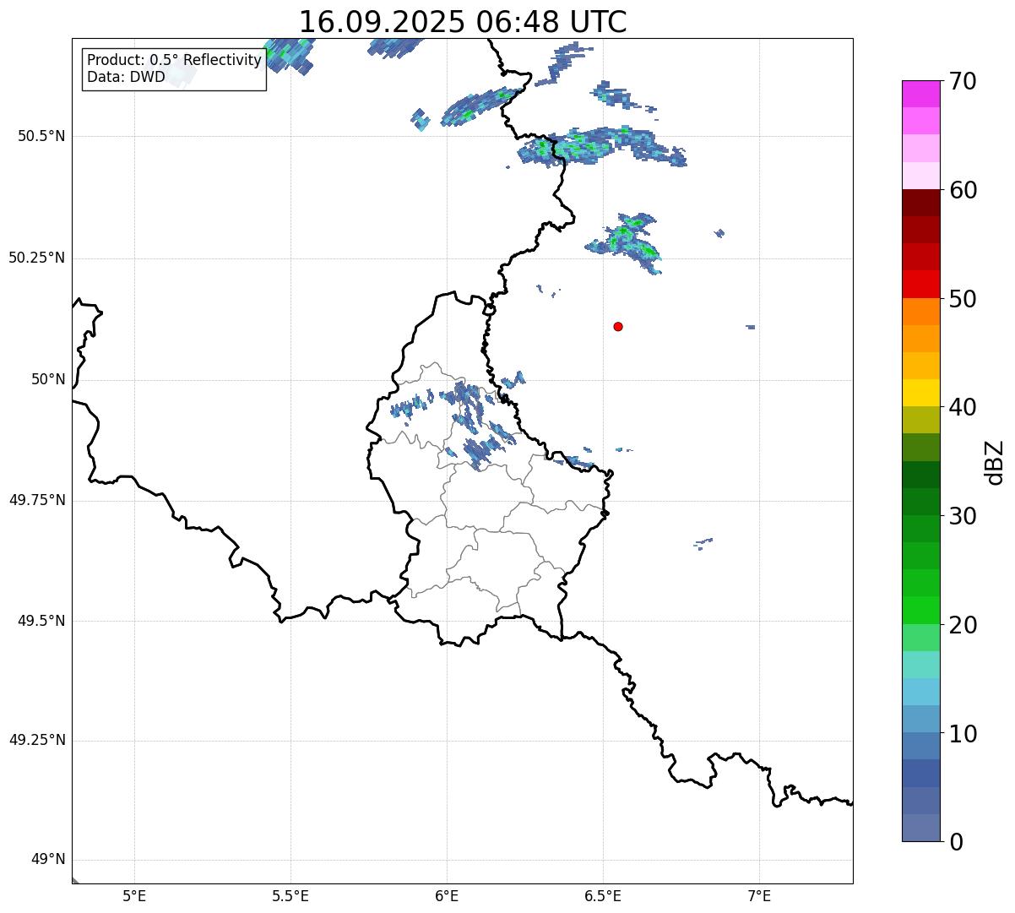Click the 49.5°N latitude label
Image resolution: width=1015 pixels, height=913 pixels.
(41, 621)
